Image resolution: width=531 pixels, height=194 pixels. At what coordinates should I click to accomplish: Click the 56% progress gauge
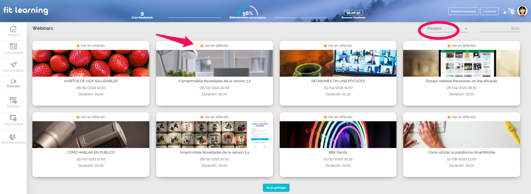click(248, 12)
